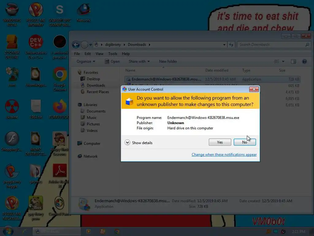Open r-antiwork paradise desktop icon
Screen dimensions: 314x236
pos(60,47)
